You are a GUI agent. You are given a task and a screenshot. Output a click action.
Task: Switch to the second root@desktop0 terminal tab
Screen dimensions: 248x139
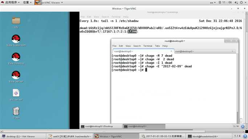205,51
